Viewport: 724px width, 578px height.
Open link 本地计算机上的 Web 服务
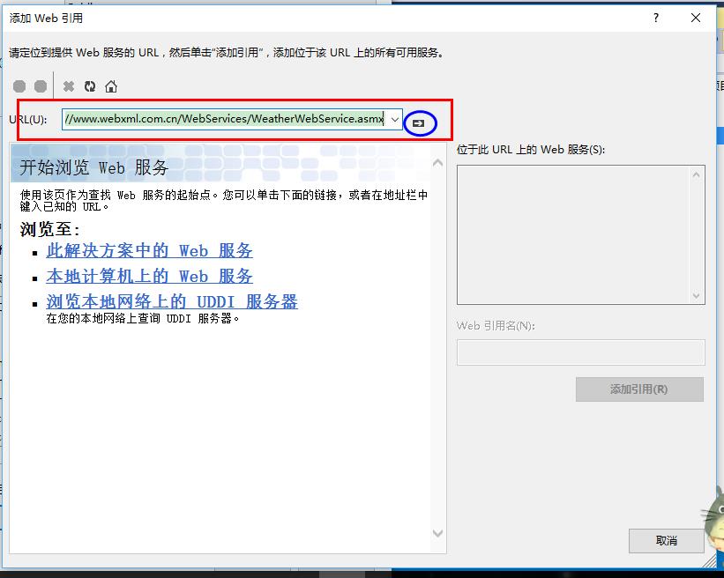pyautogui.click(x=149, y=276)
